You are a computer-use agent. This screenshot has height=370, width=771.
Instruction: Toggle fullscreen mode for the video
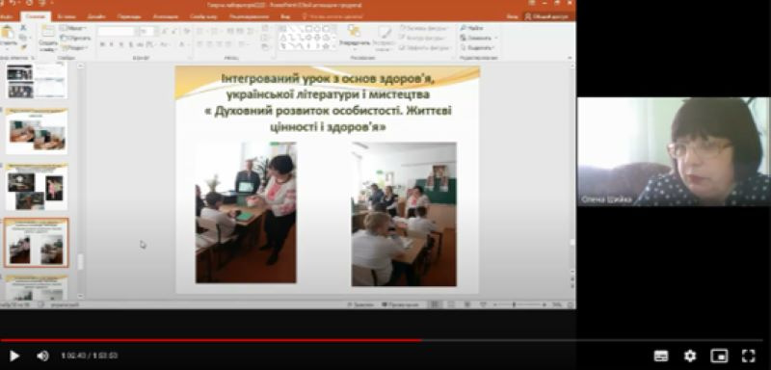click(748, 356)
